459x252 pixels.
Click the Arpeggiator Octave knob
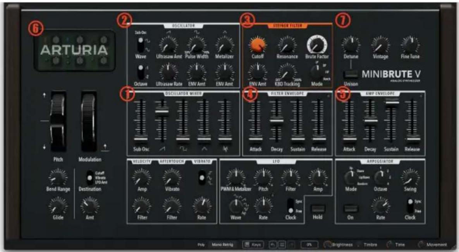[380, 178]
